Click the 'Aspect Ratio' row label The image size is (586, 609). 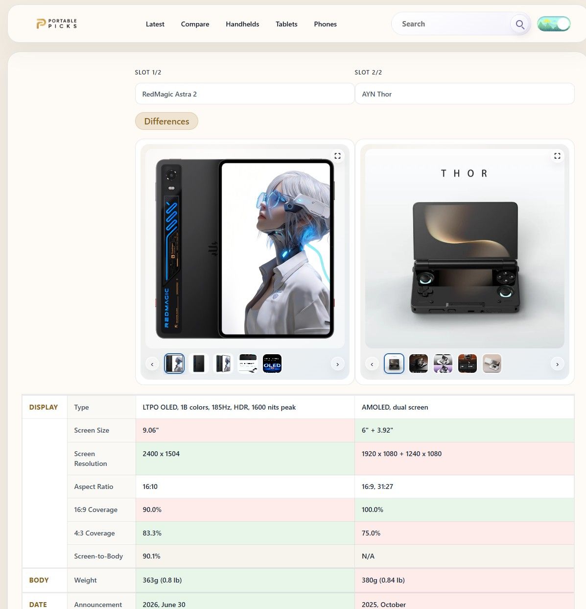click(x=94, y=487)
